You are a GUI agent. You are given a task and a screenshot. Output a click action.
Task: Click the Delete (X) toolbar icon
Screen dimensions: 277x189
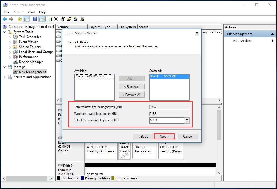tap(55, 19)
